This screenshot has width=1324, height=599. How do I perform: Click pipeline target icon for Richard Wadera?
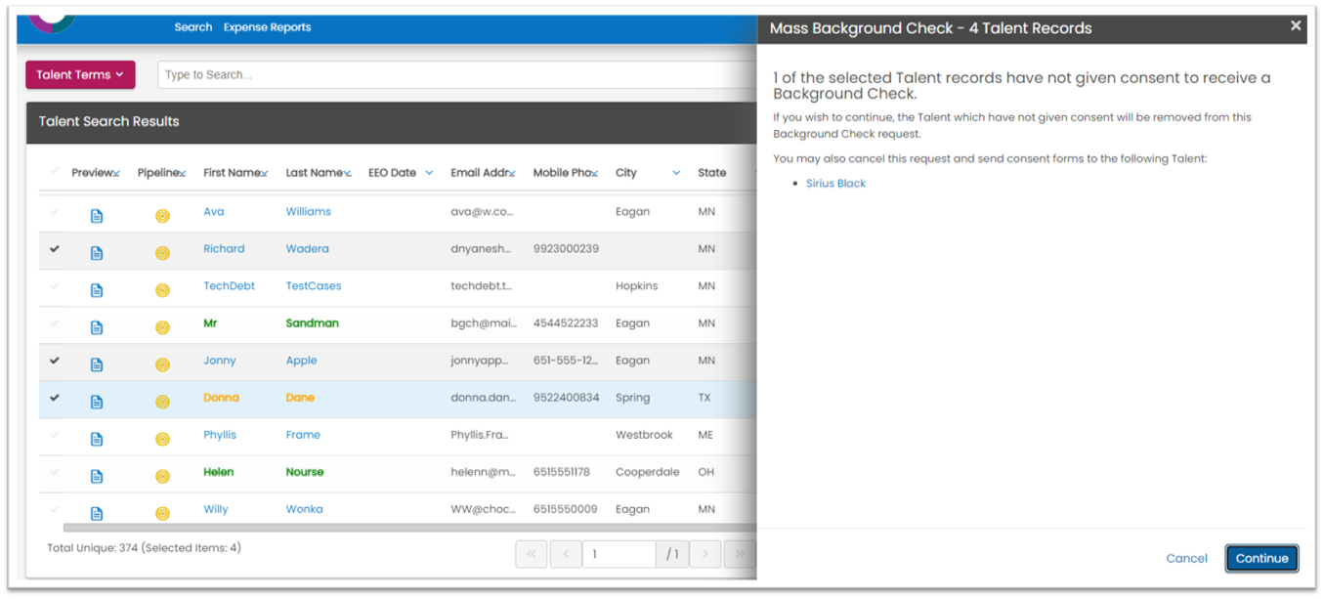(162, 253)
